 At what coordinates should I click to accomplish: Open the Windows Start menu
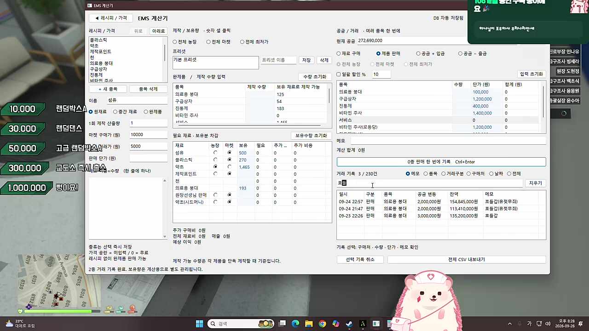point(199,324)
